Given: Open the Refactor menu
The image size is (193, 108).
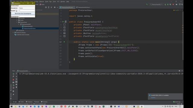Looking at the screenshot, I should coord(42,1).
